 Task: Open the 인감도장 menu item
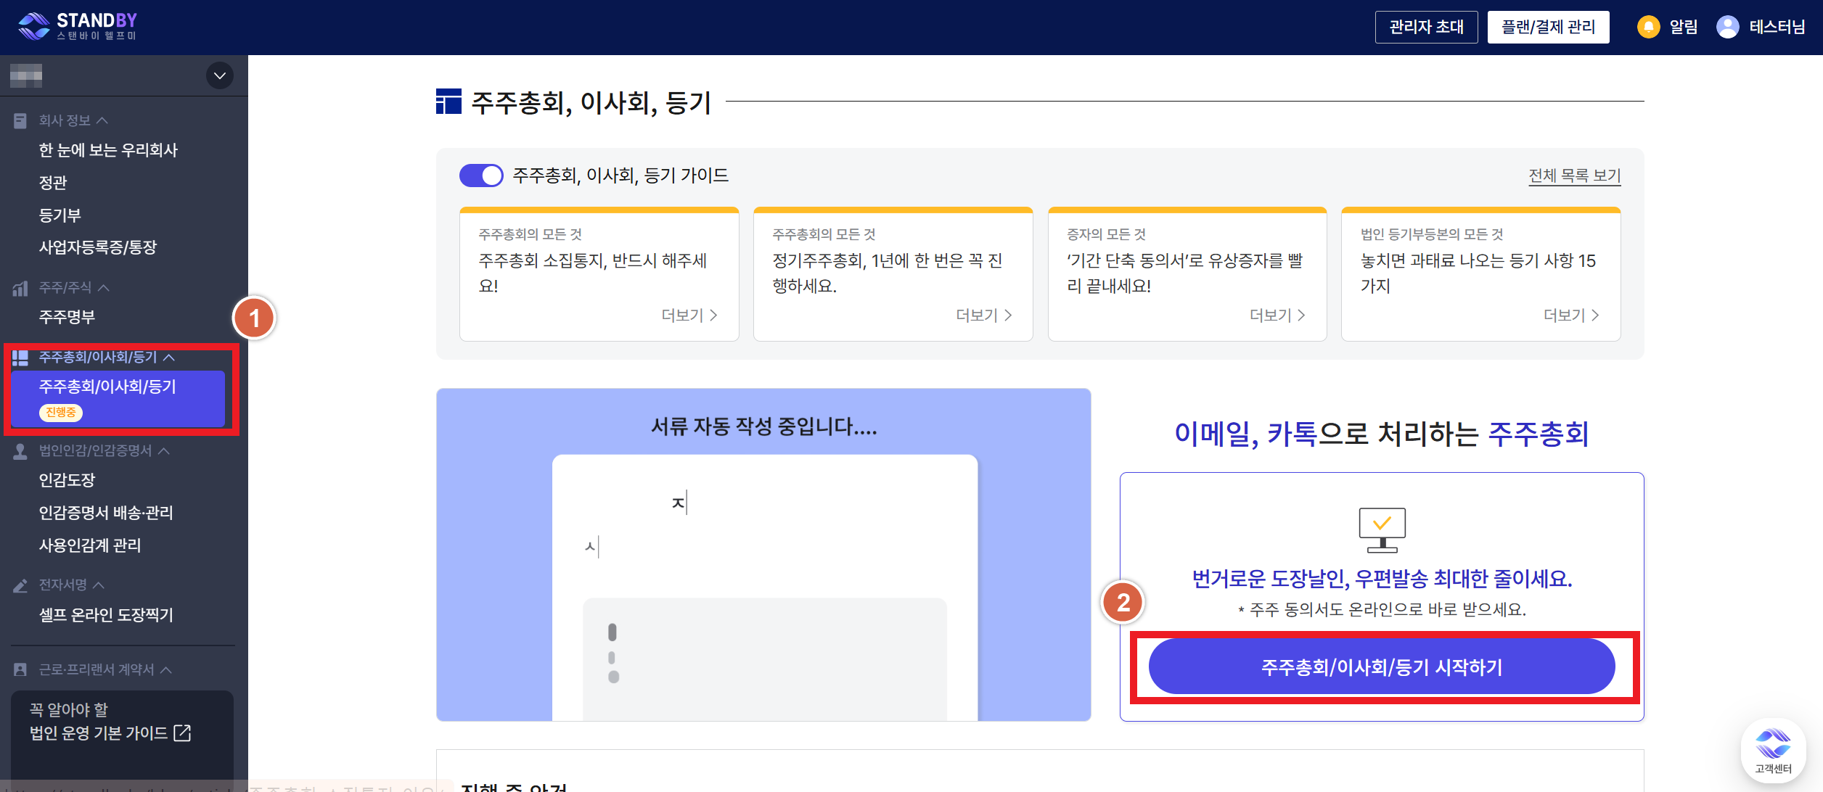pos(67,480)
